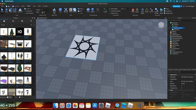196x110 pixels.
Task: Collapse the Data properties section
Action: click(x=169, y=90)
